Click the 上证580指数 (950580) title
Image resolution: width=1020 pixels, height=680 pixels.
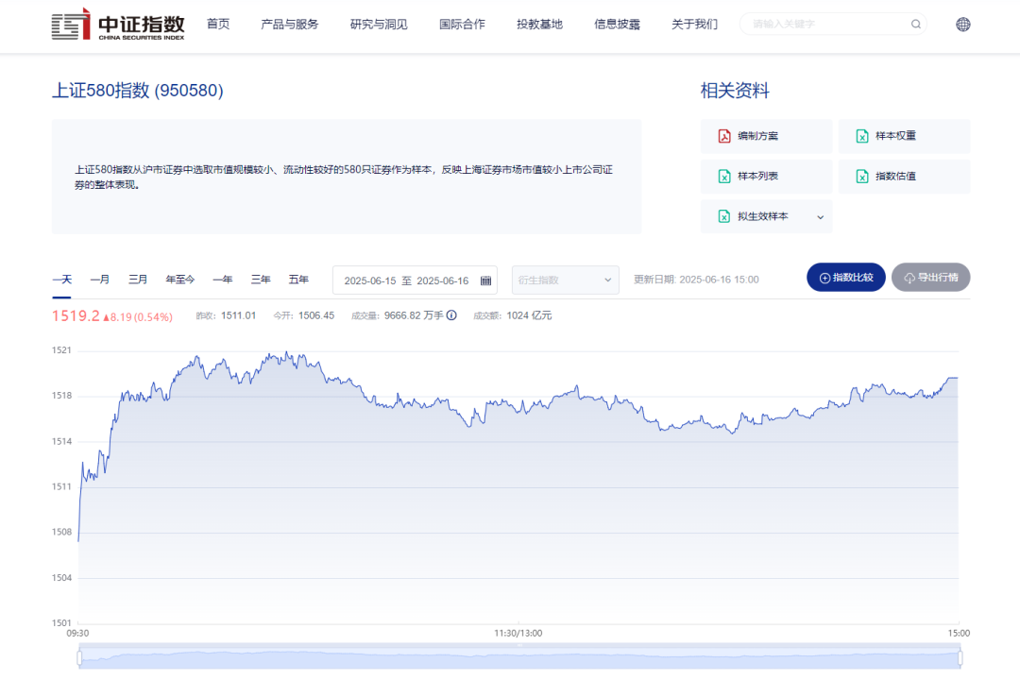[x=137, y=91]
